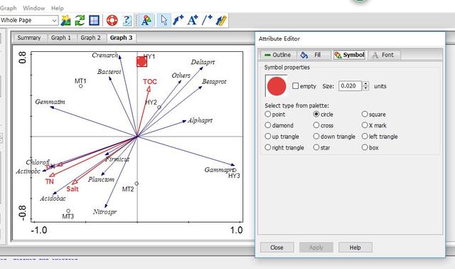Image resolution: width=455 pixels, height=269 pixels.
Task: Click the Gemmatim species label
Action: pyautogui.click(x=50, y=102)
